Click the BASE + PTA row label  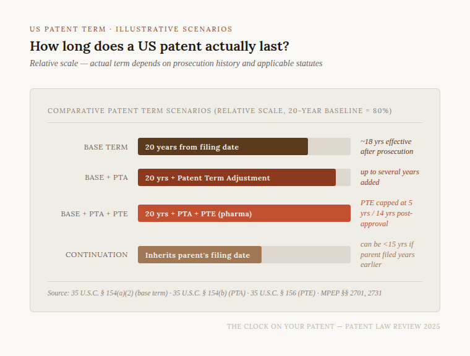click(x=106, y=177)
